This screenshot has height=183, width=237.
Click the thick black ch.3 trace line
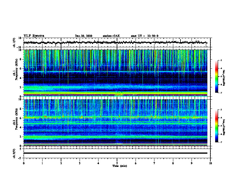(115, 153)
